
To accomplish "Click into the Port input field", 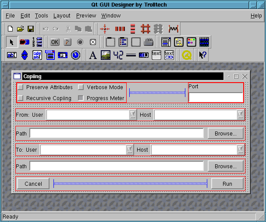I will (215, 97).
